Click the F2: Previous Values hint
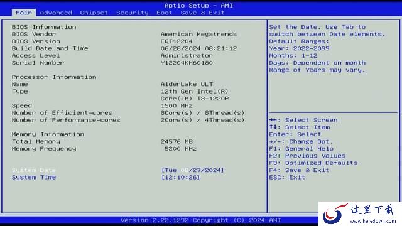 point(307,156)
